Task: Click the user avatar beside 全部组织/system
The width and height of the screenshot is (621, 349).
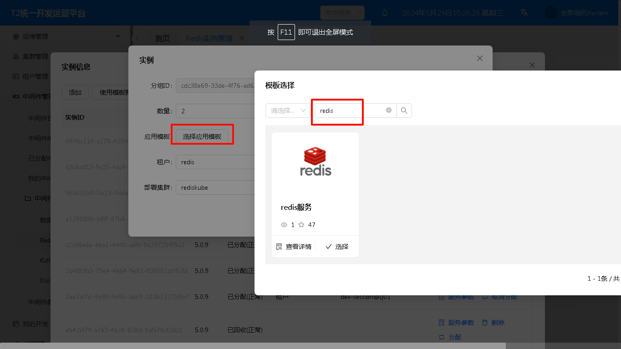Action: [551, 13]
